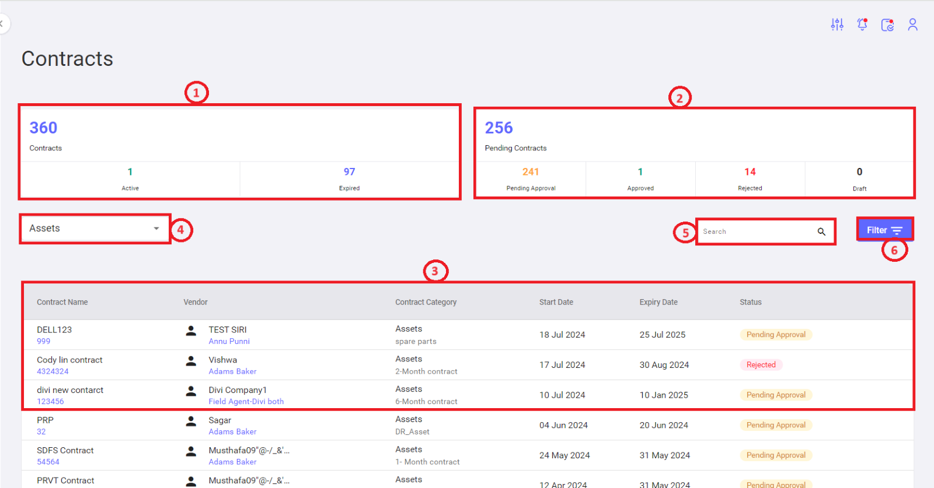934x488 pixels.
Task: Click the search magnifier icon
Action: [x=821, y=231]
